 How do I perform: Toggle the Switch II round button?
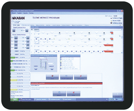tap(52, 69)
